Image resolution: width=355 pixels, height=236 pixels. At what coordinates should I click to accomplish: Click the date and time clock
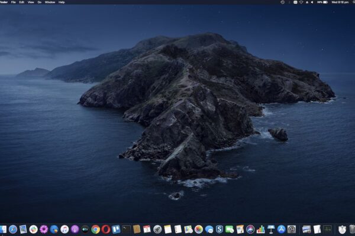(340, 2)
